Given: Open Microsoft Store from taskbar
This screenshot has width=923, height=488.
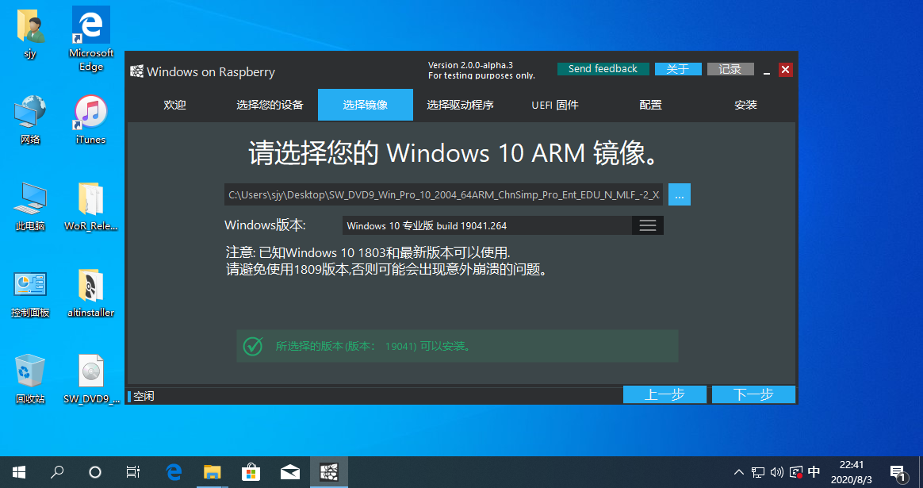Looking at the screenshot, I should click(251, 472).
